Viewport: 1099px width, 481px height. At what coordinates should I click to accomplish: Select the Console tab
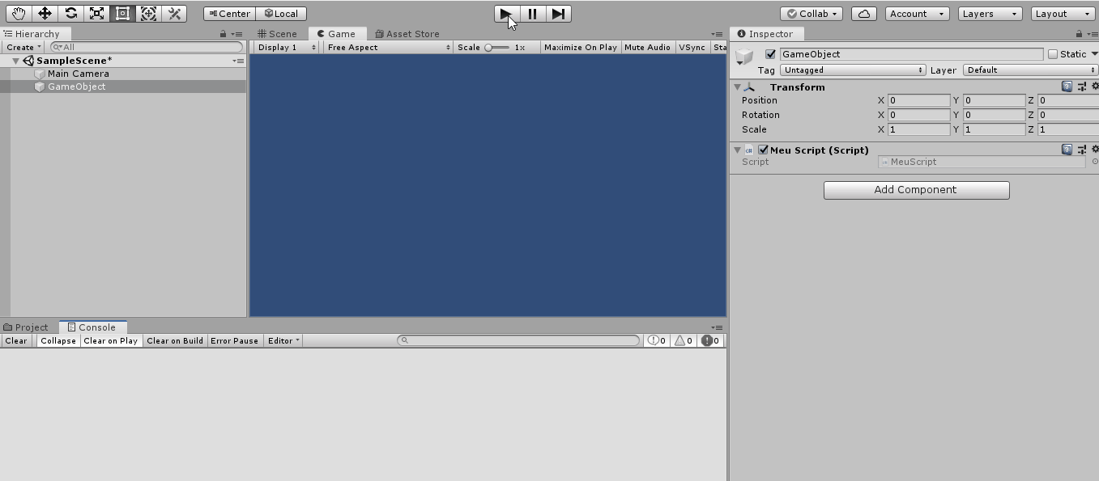point(92,327)
